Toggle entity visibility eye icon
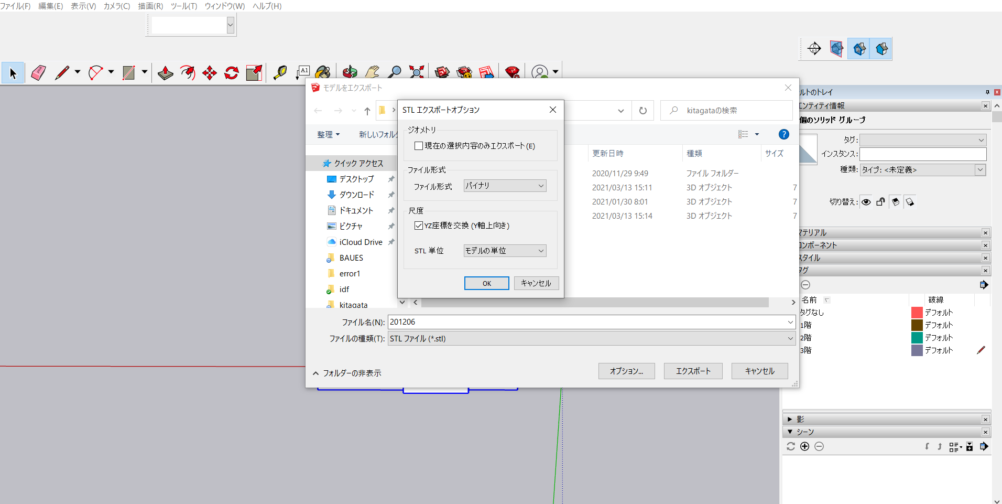The image size is (1002, 504). pos(866,202)
